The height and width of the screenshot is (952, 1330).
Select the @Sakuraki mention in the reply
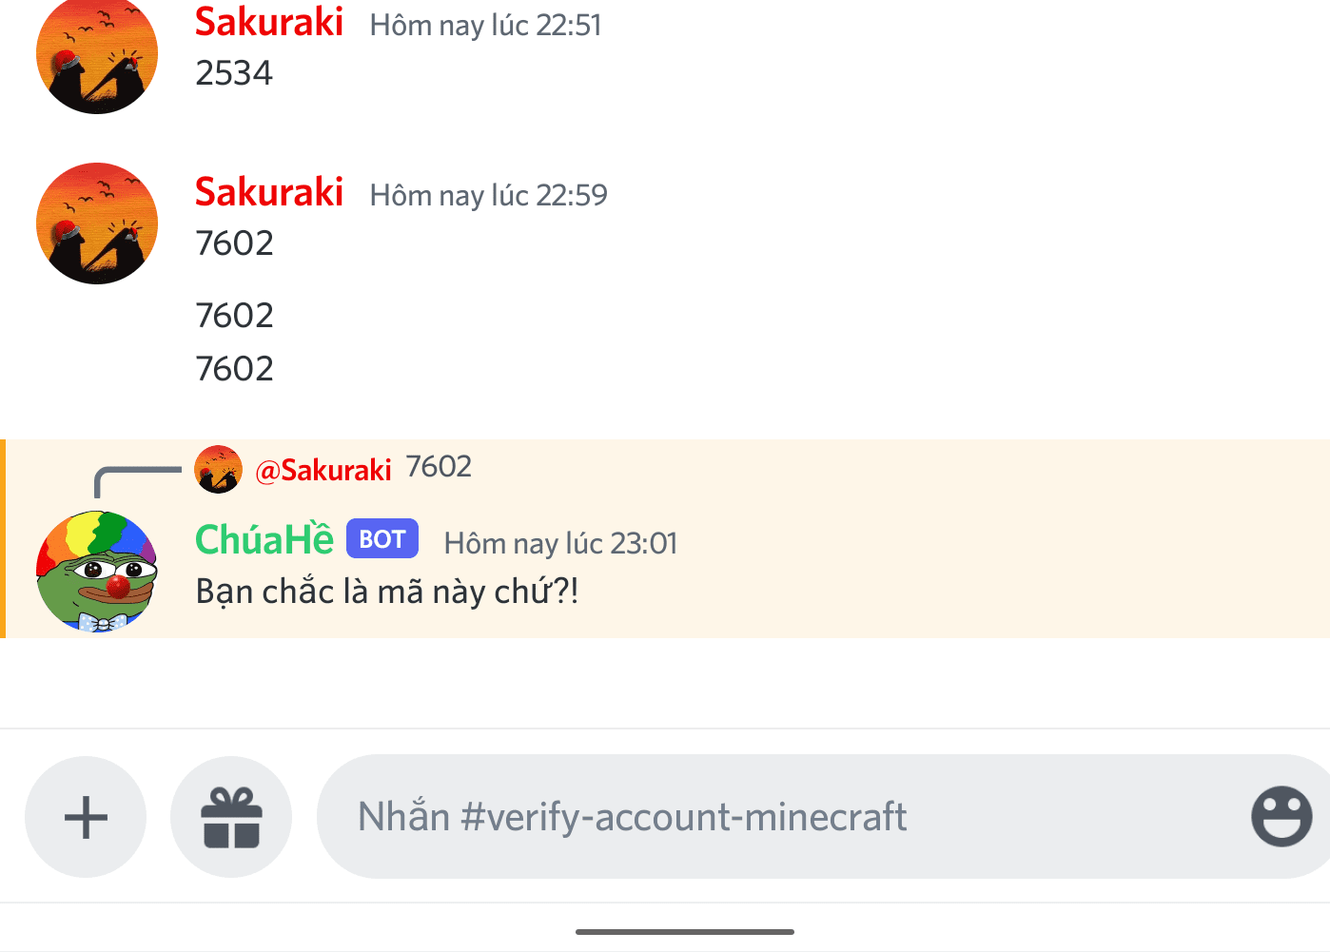(324, 468)
